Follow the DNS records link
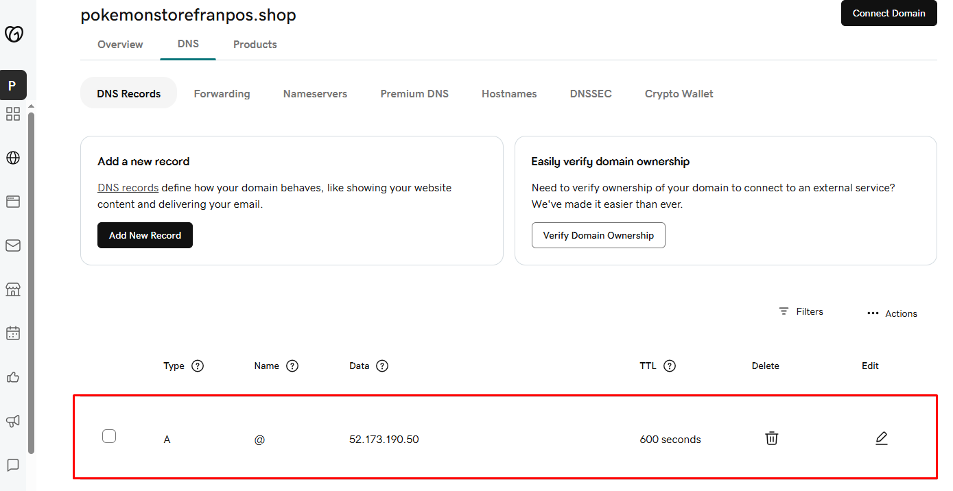953x491 pixels. 128,187
